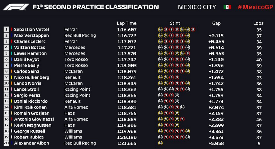
Task: Click Vettel's first medium tyre stint icon
Action: [160, 30]
